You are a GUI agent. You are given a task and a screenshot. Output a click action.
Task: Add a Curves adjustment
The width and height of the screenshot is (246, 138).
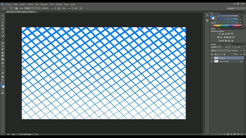pos(226,34)
